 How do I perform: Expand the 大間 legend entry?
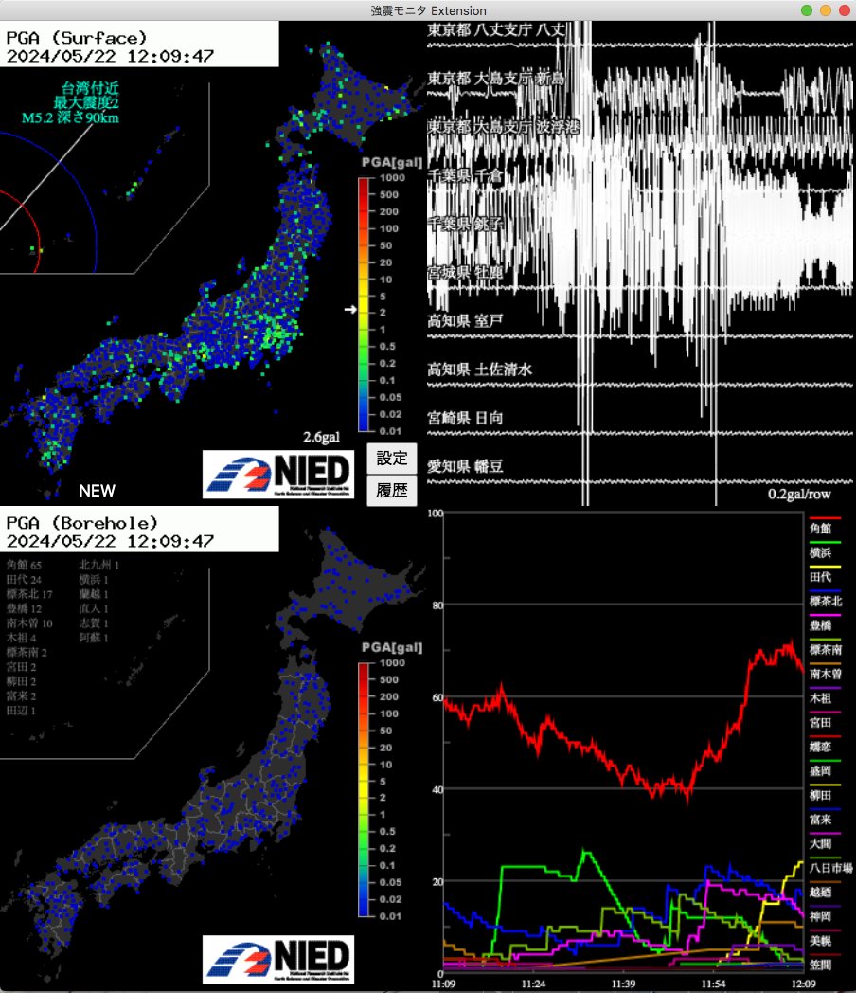[826, 843]
